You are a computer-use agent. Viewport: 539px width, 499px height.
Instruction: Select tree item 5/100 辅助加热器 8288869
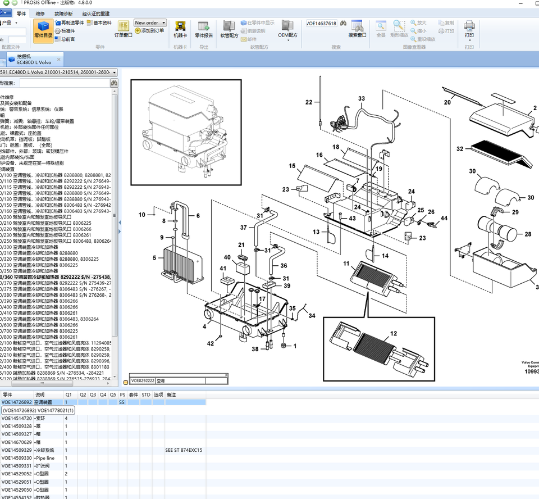pyautogui.click(x=52, y=373)
